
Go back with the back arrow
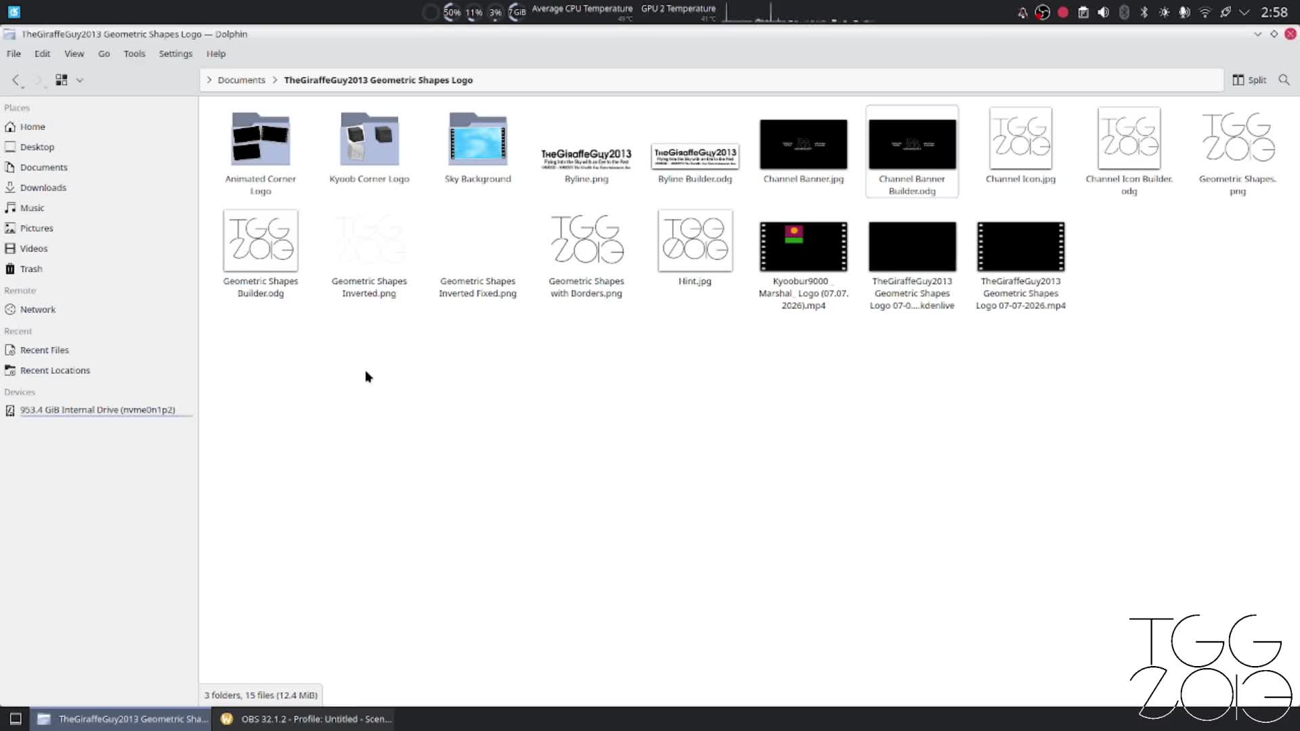click(x=16, y=80)
